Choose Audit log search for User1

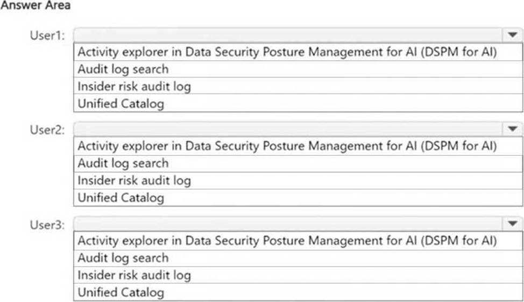(123, 69)
